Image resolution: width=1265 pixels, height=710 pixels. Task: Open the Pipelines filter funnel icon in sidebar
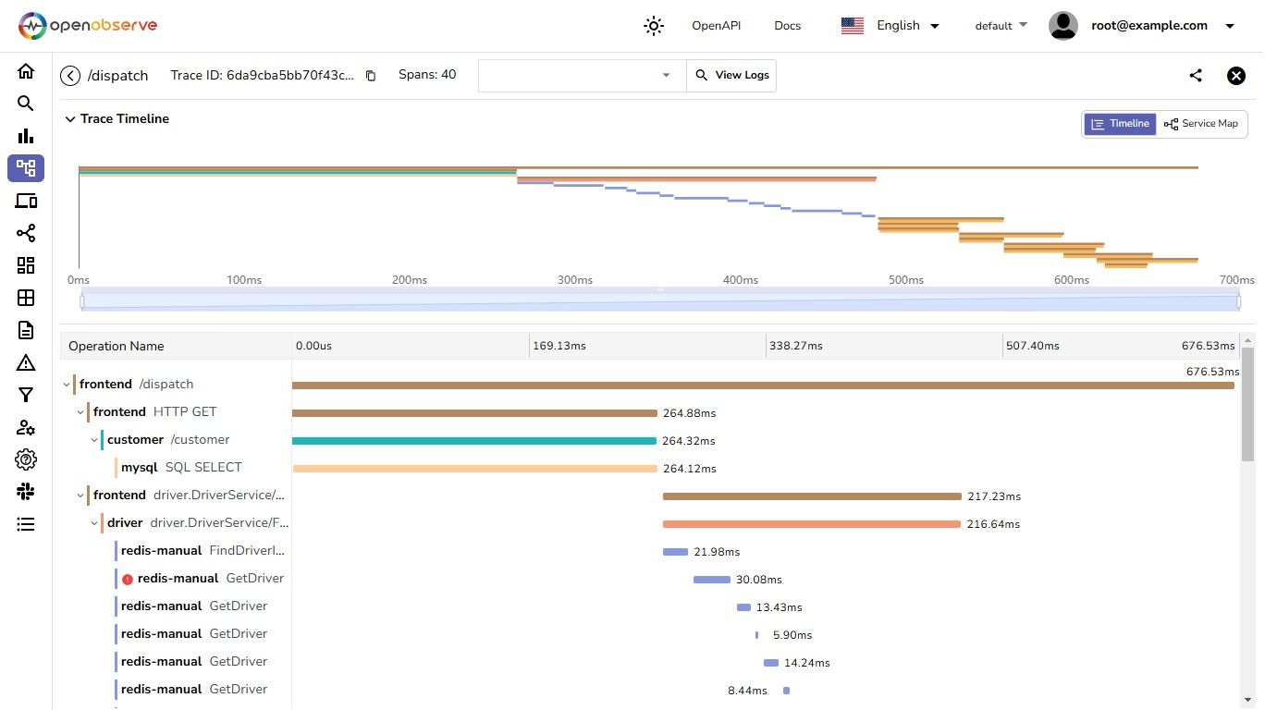click(x=26, y=395)
